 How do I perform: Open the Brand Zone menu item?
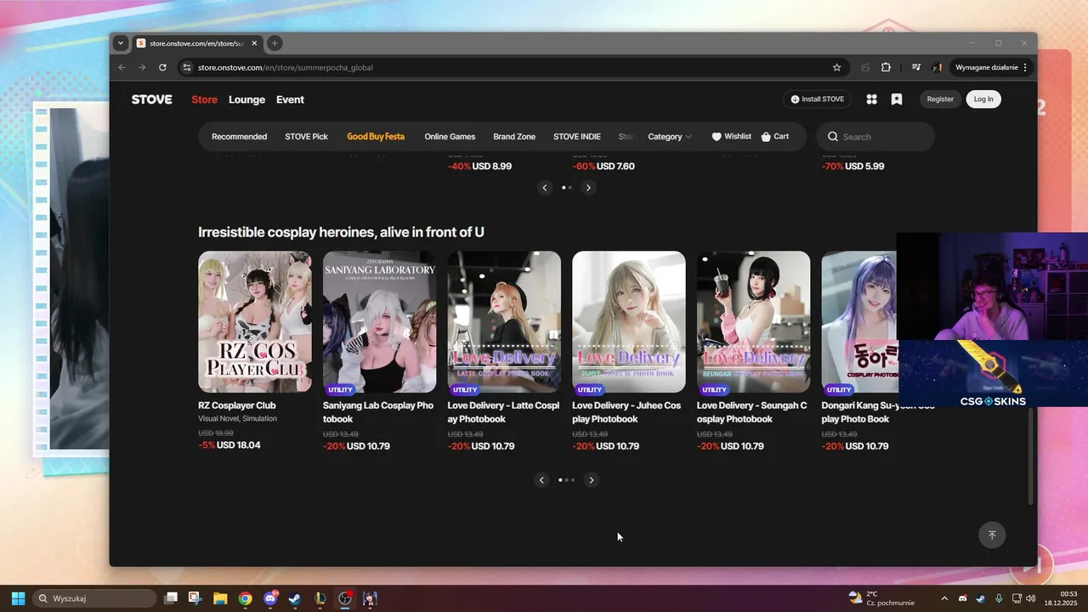click(514, 137)
